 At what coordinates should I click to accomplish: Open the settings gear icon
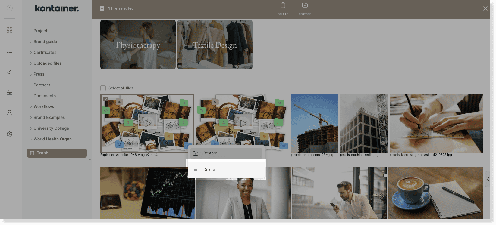[10, 134]
